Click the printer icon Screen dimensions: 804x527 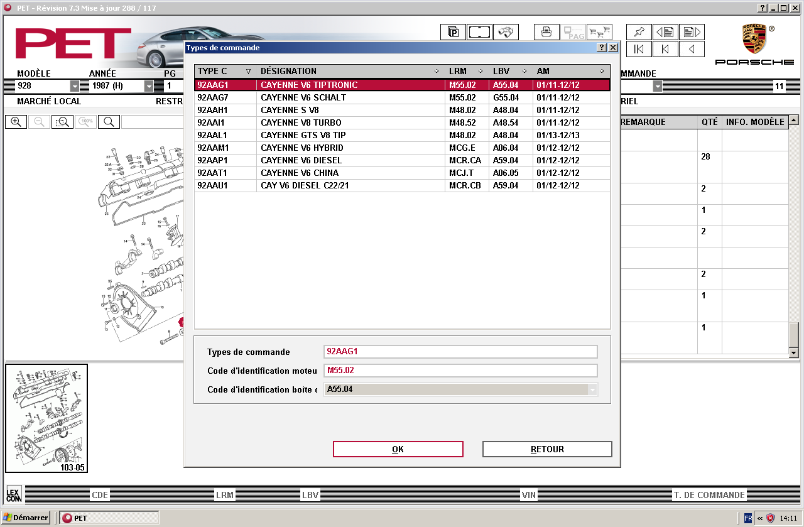[x=546, y=31]
